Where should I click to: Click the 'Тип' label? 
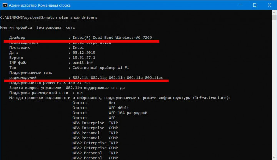point(13,68)
